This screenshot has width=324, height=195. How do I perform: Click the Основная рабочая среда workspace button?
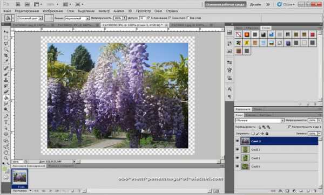[225, 4]
